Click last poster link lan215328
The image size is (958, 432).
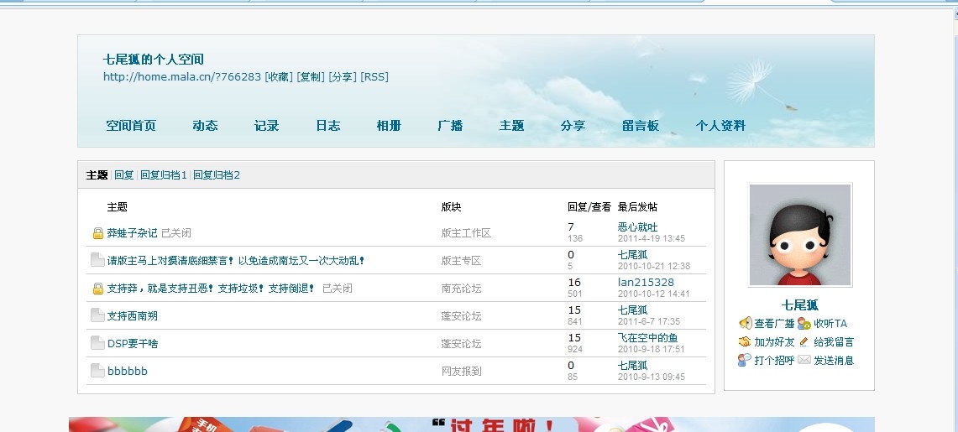tap(646, 283)
